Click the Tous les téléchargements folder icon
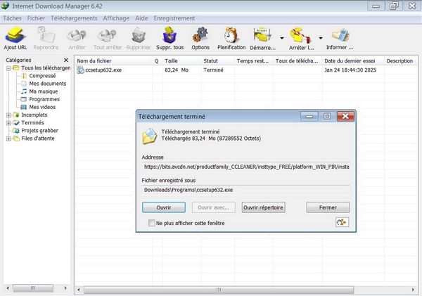Screen dimensions: 422x296 [x=16, y=67]
